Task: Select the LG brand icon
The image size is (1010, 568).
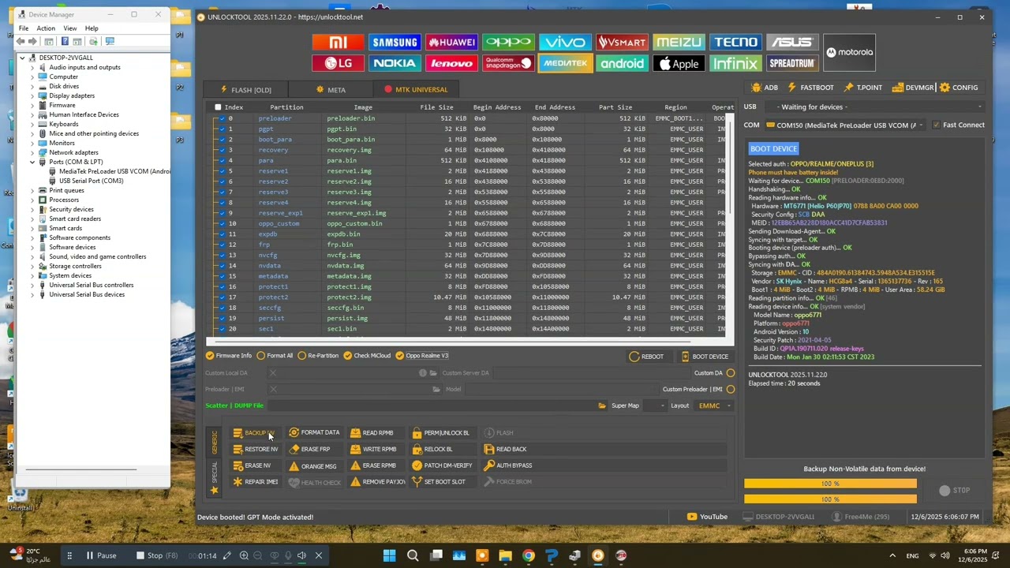Action: pos(338,63)
